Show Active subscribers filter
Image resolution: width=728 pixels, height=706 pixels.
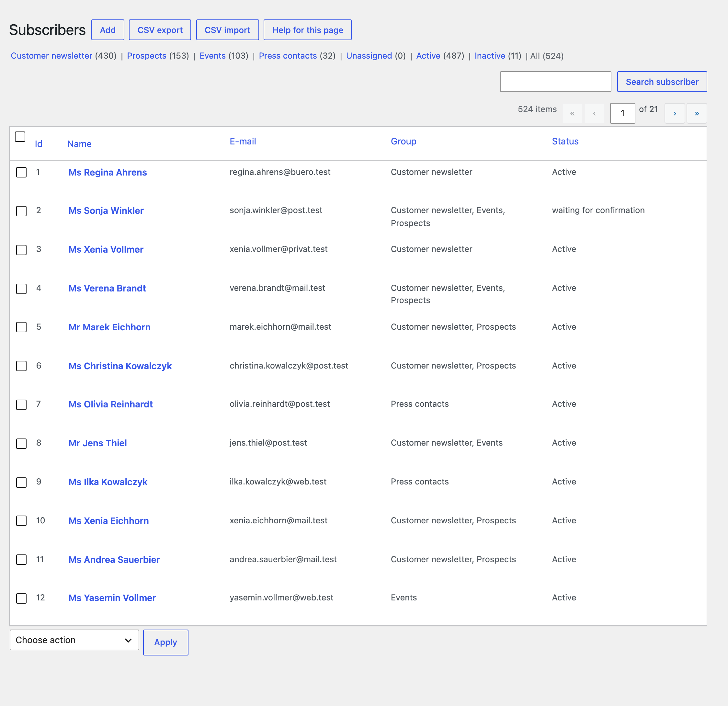coord(428,56)
